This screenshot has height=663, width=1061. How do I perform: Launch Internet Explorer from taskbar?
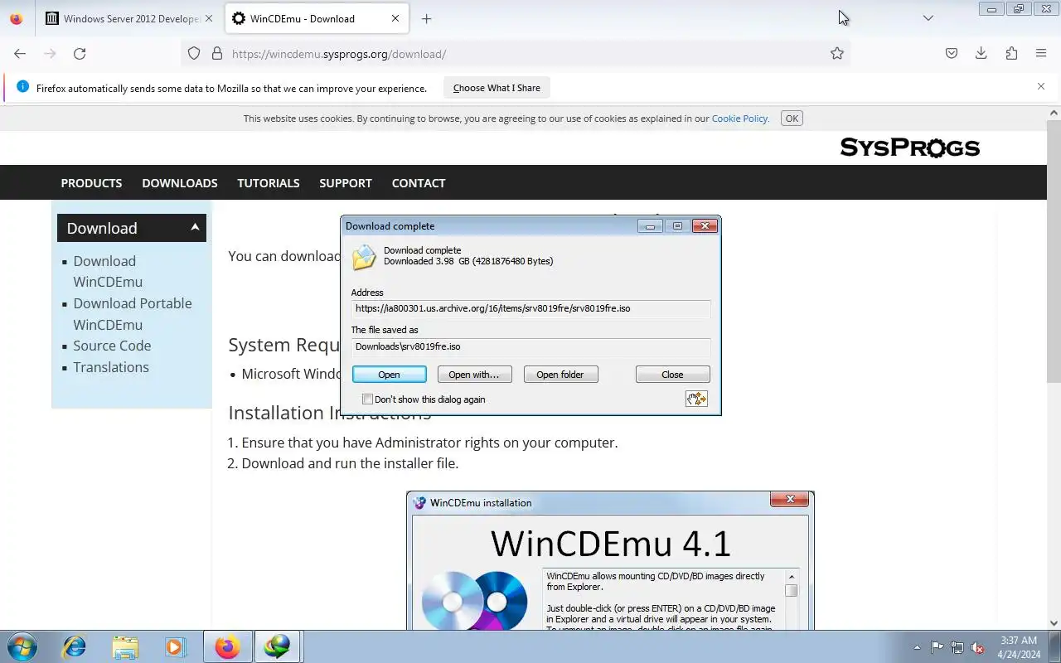click(x=75, y=646)
